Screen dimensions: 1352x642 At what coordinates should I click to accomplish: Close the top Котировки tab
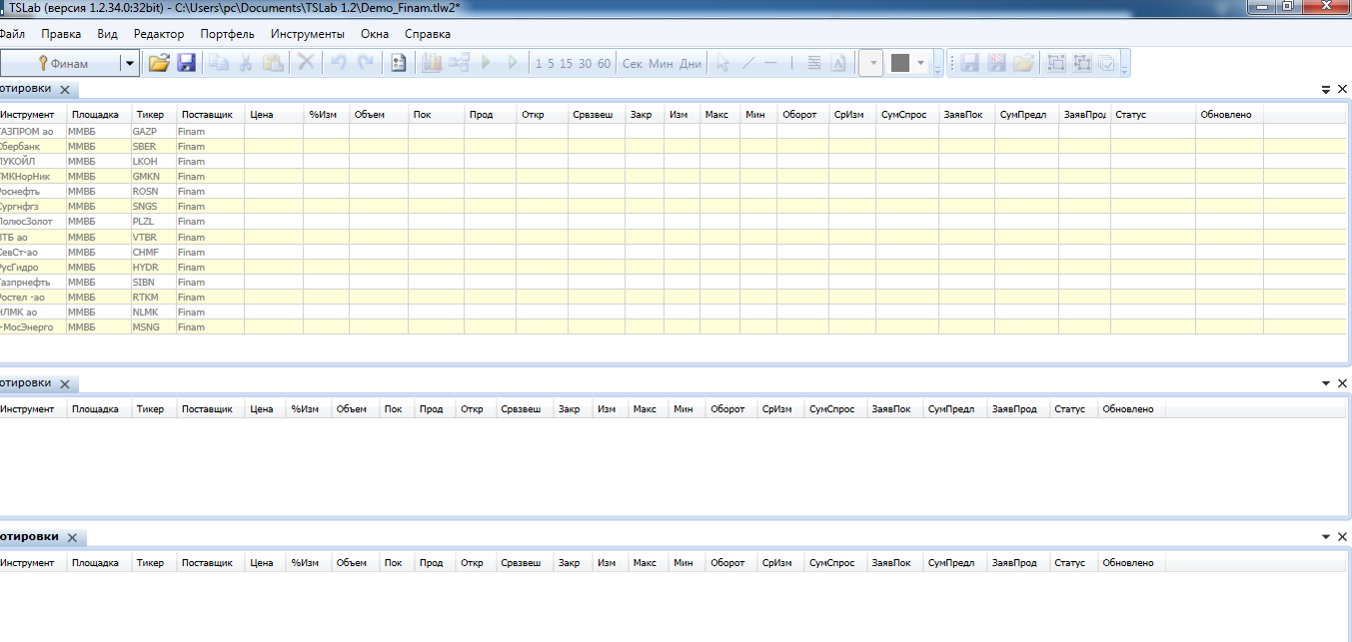64,90
